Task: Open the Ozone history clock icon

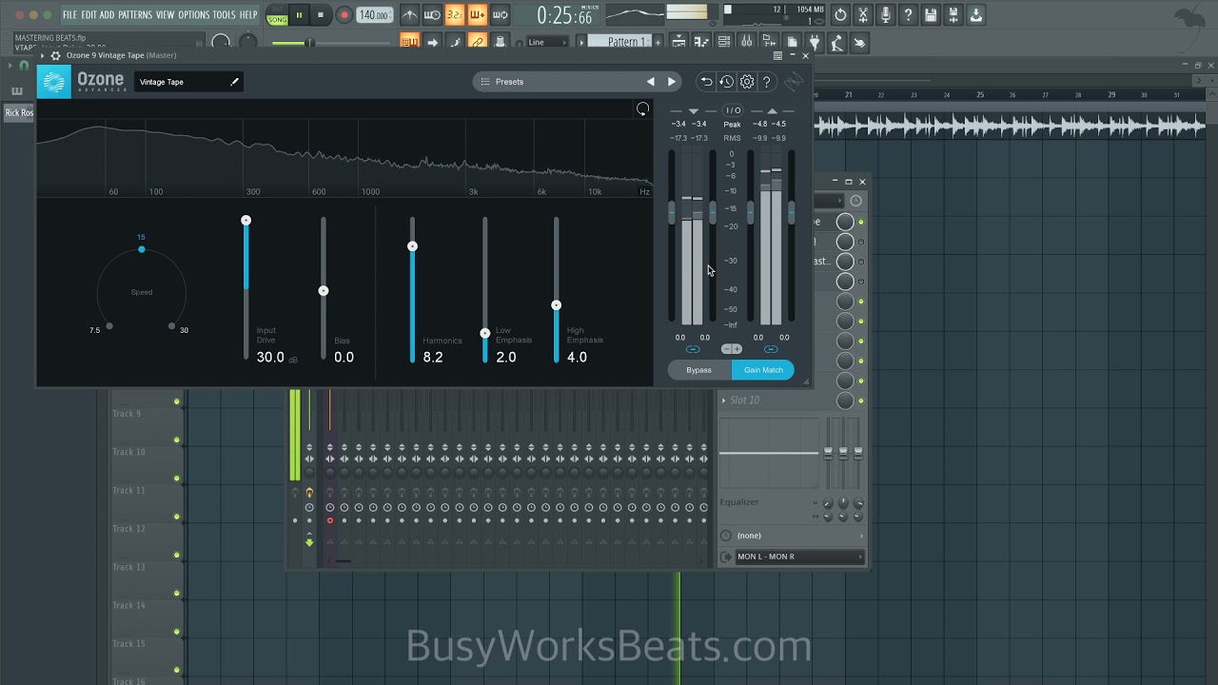Action: pos(727,82)
